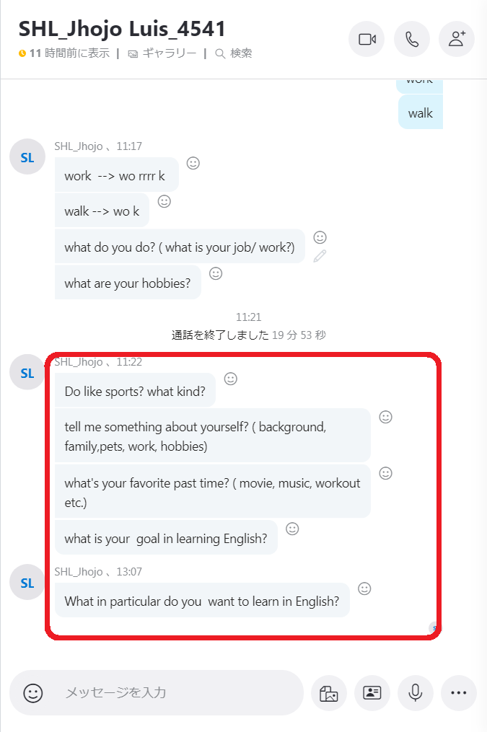Screen dimensions: 487x732
Task: React to the 'Do like sports?' message
Action: [x=231, y=379]
